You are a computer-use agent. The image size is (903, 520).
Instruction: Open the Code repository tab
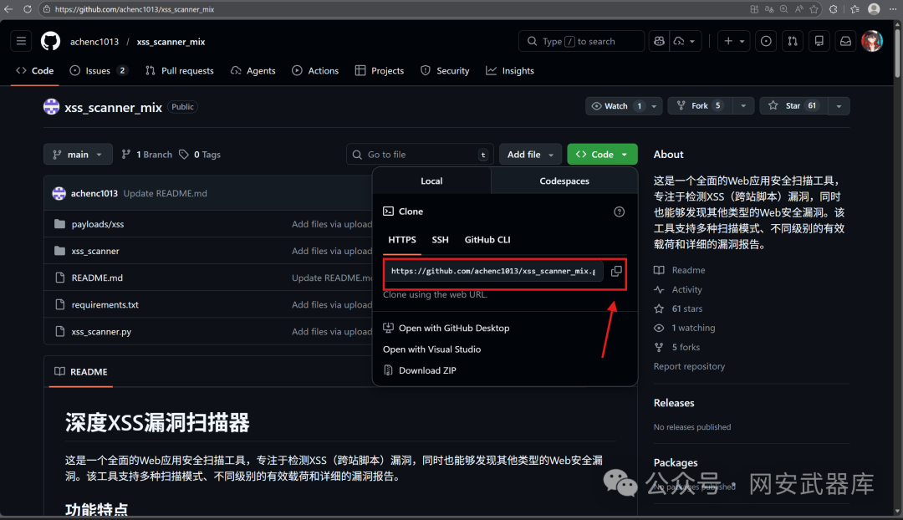point(35,71)
